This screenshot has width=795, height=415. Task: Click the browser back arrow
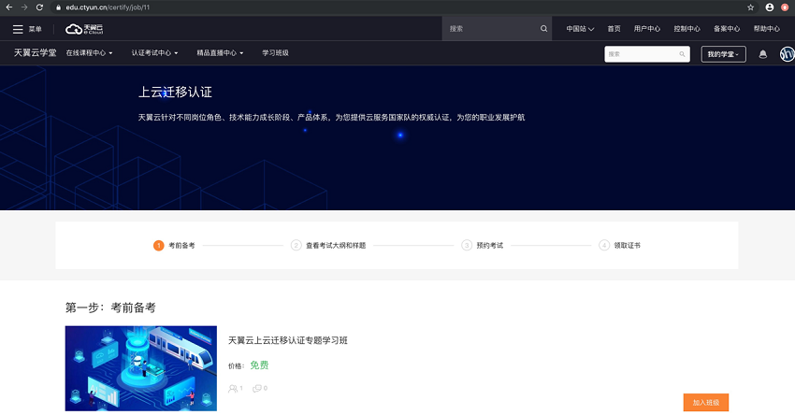click(8, 7)
